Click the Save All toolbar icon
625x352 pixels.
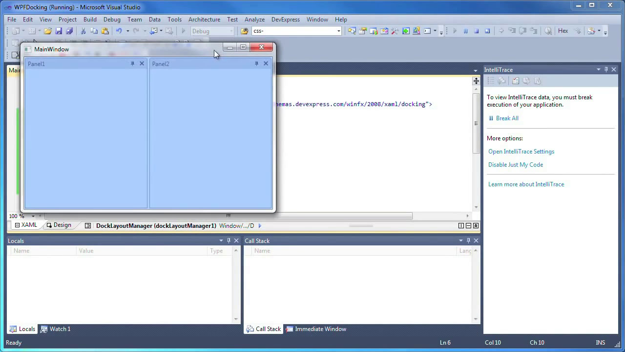click(69, 31)
